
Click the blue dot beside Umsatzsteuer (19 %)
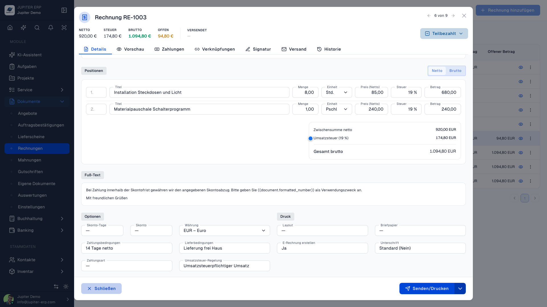pos(311,138)
